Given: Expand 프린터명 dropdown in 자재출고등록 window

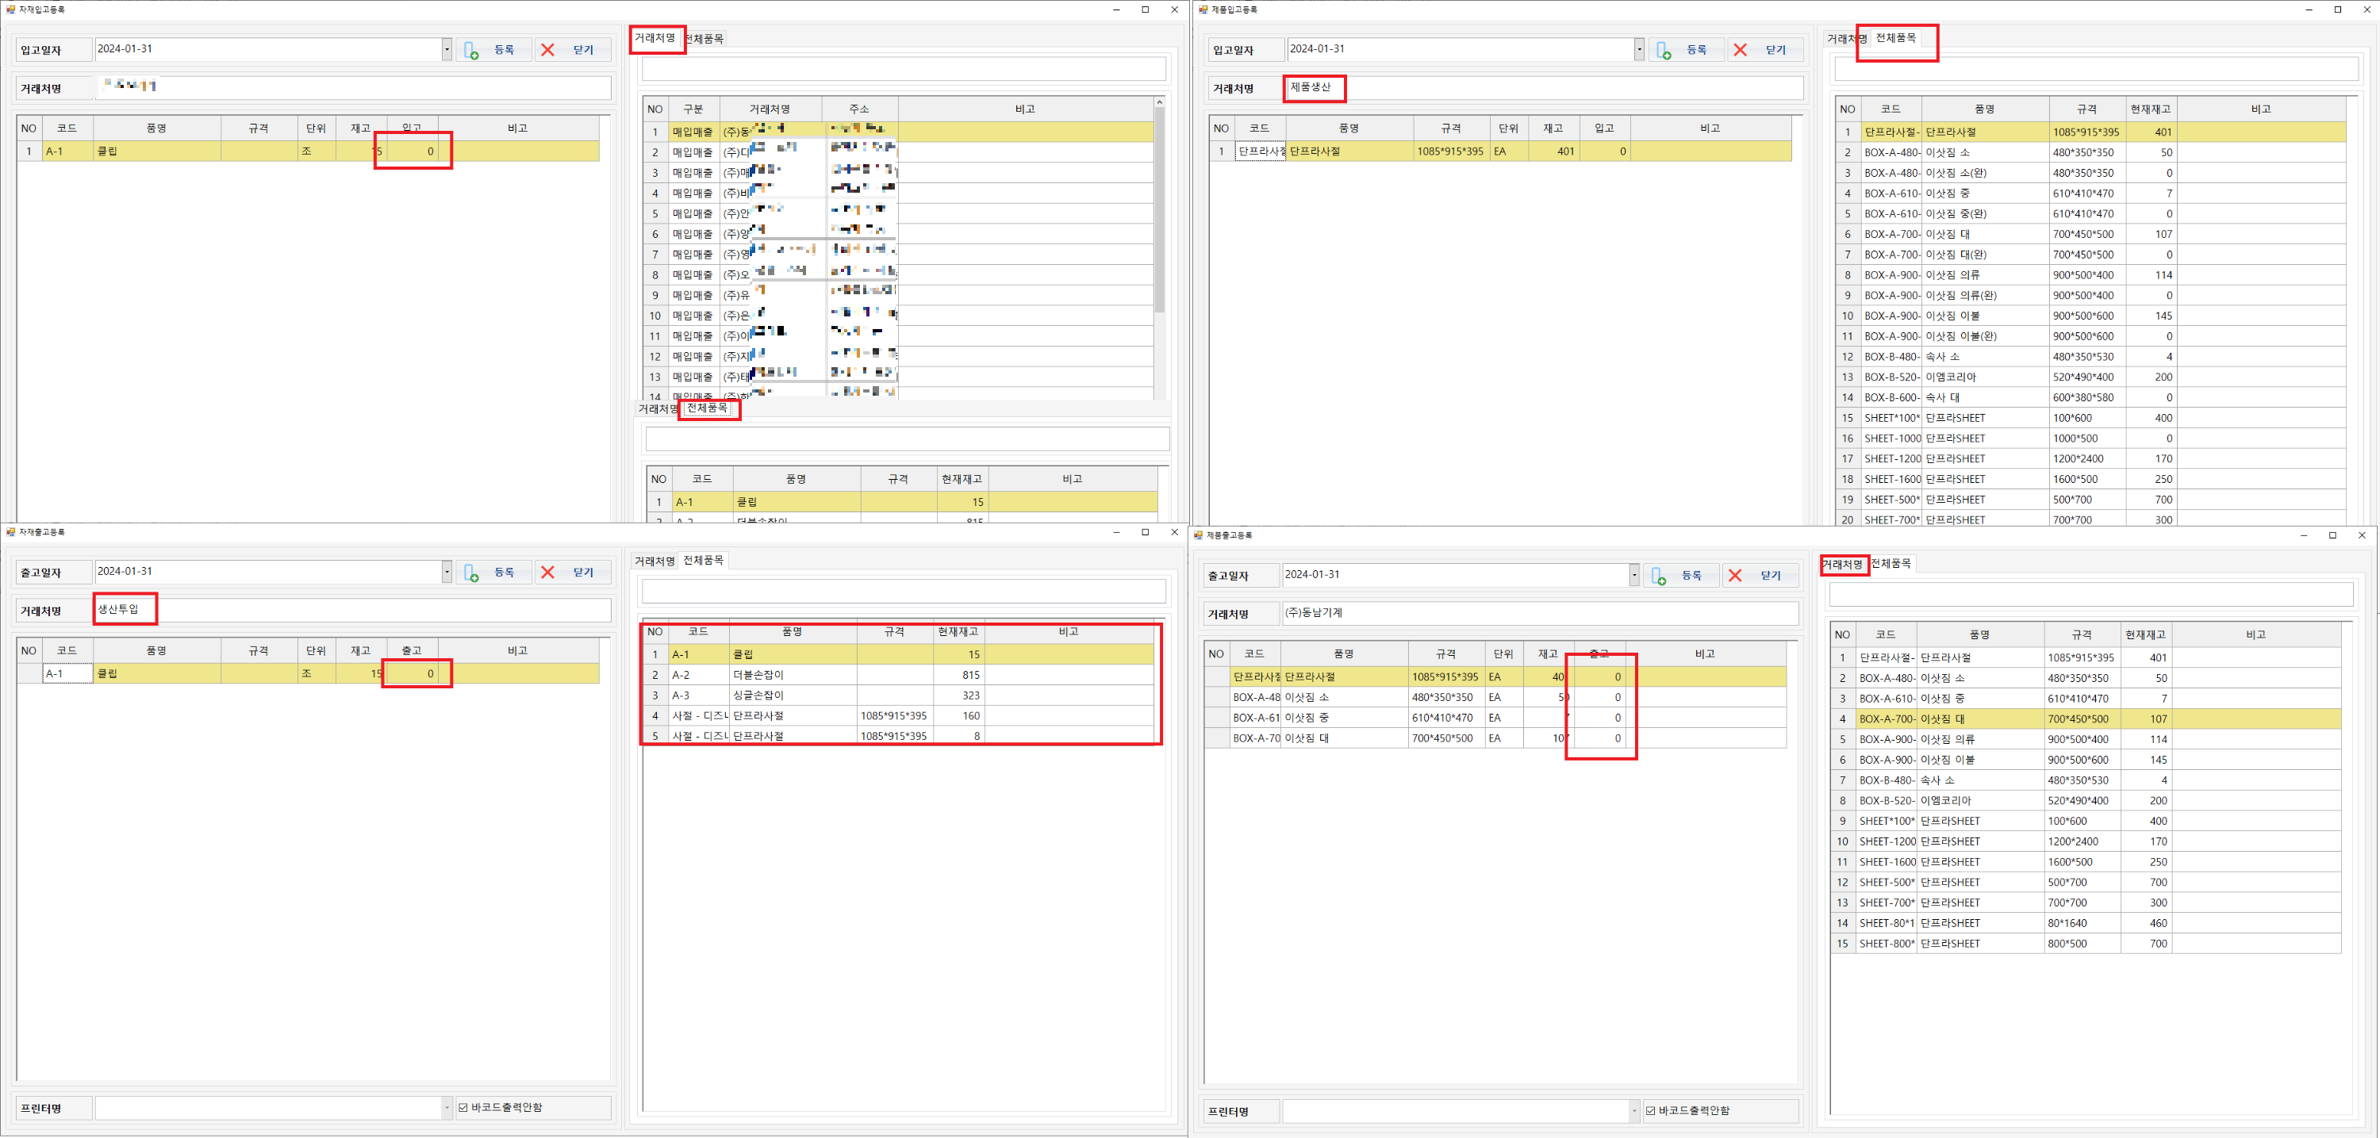Looking at the screenshot, I should point(446,1108).
